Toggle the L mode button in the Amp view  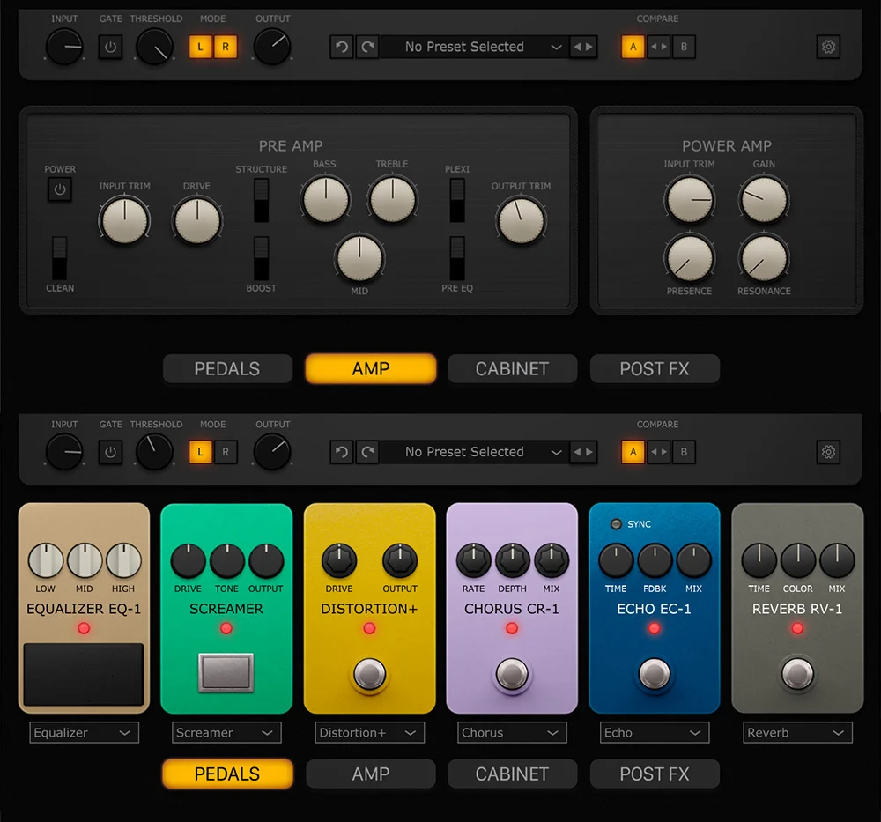pos(201,47)
